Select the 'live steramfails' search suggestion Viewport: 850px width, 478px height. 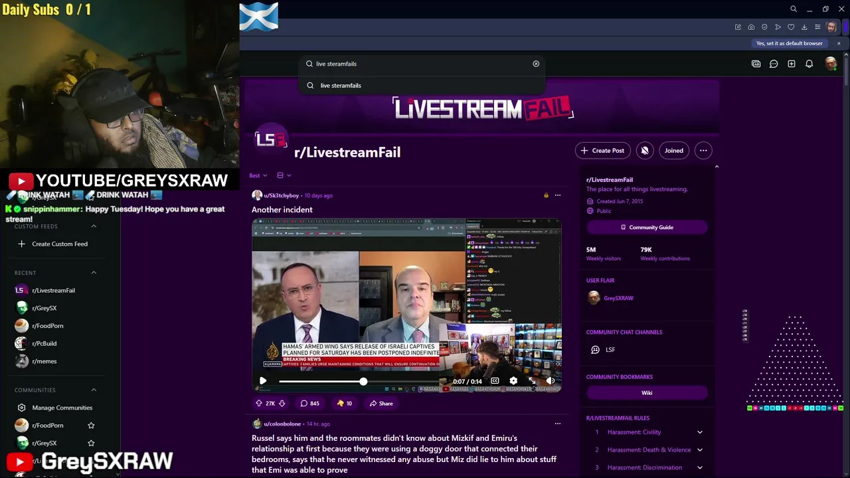(421, 86)
